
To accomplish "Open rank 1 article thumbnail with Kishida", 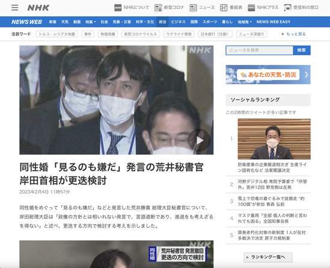I will tap(274, 139).
